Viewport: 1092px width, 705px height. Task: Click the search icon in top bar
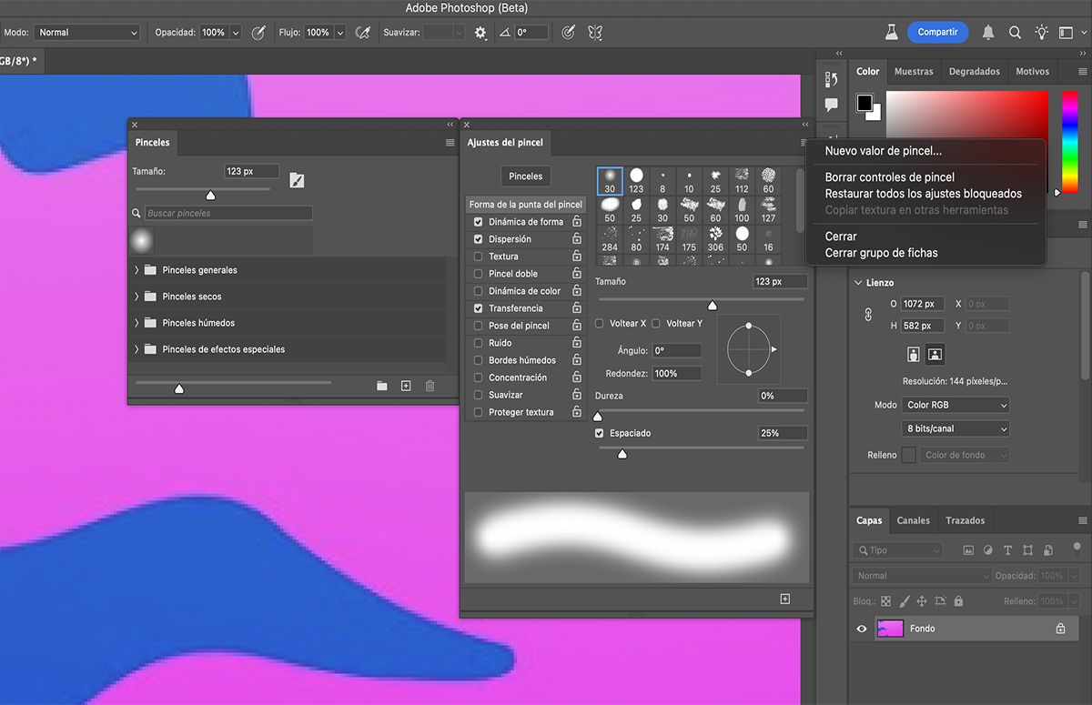click(1015, 32)
